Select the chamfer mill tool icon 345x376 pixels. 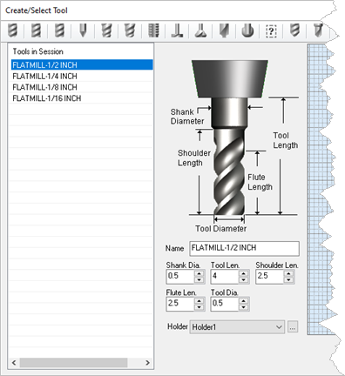click(x=224, y=30)
